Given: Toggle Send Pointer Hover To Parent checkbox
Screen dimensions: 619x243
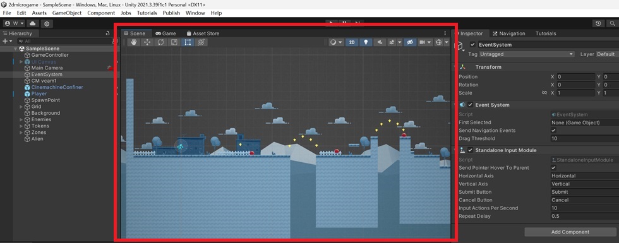Looking at the screenshot, I should tap(553, 168).
